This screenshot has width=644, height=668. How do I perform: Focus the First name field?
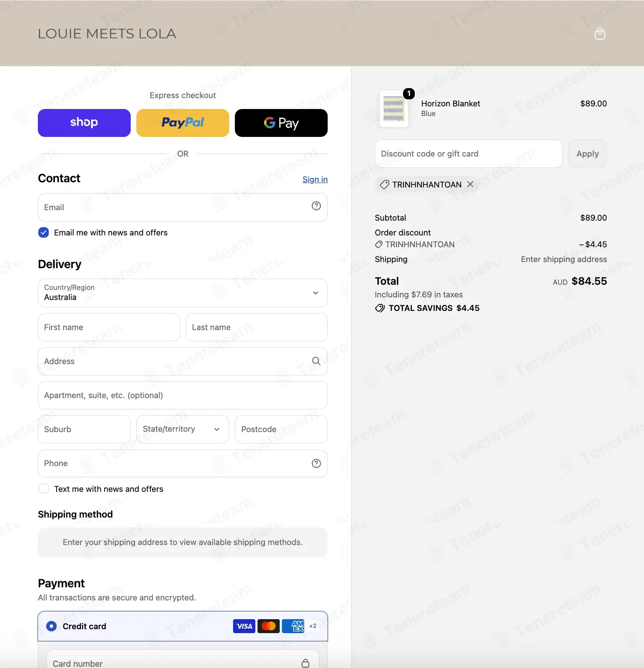(109, 327)
